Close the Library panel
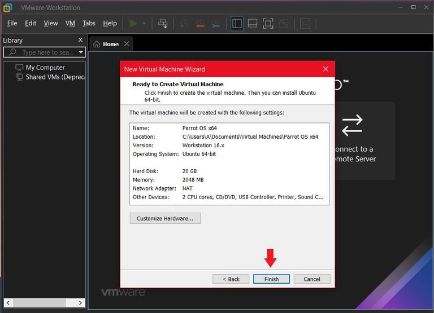 click(x=81, y=40)
